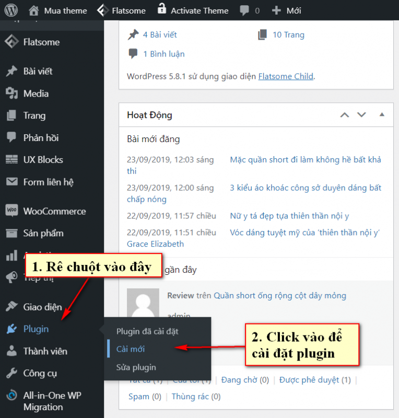Click the Thành viên user icon

pos(11,351)
